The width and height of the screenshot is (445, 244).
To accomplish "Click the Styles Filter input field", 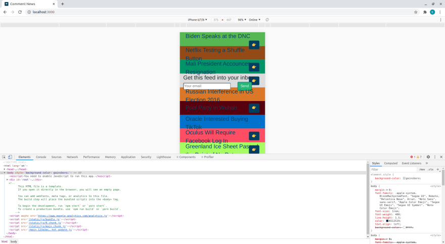I will pos(393,169).
